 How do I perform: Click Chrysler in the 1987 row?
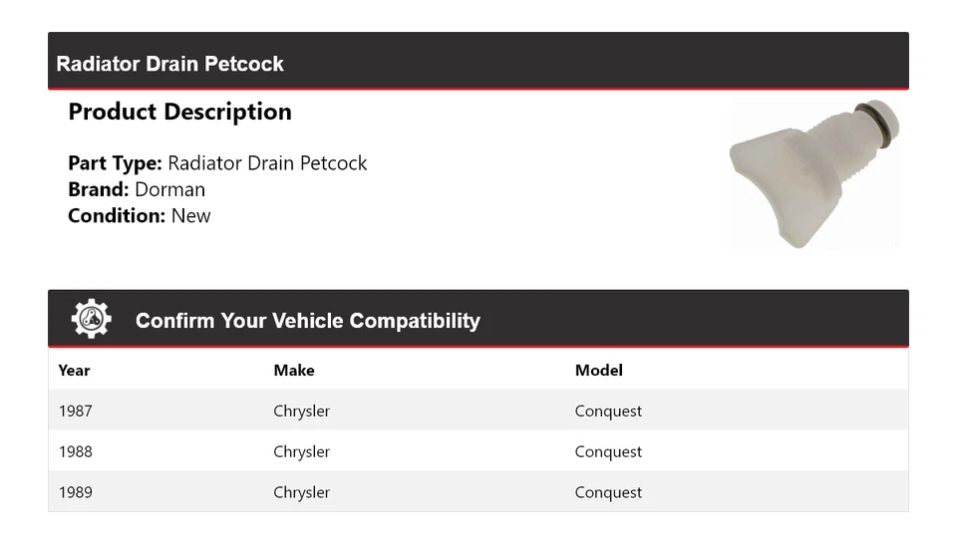tap(301, 410)
